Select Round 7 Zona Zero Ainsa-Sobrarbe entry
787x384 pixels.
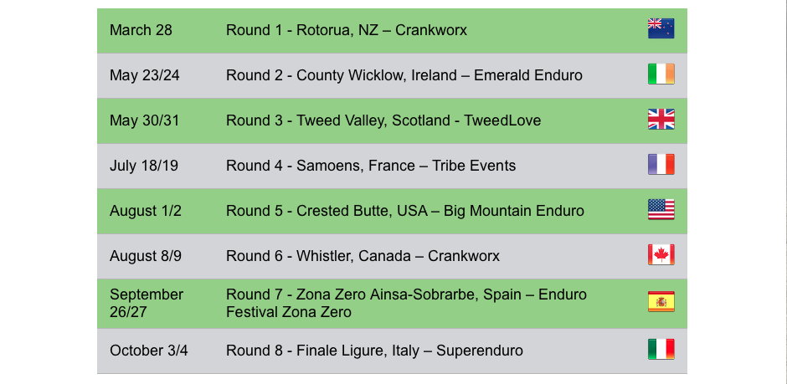pyautogui.click(x=406, y=303)
